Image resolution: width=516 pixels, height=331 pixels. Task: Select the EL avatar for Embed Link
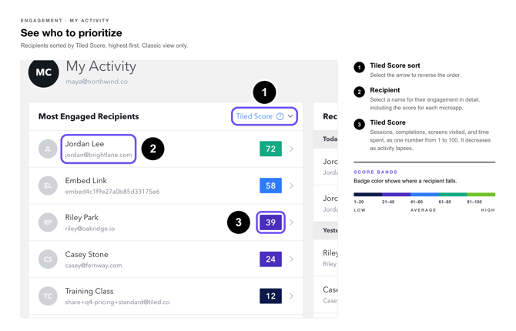[x=48, y=186]
